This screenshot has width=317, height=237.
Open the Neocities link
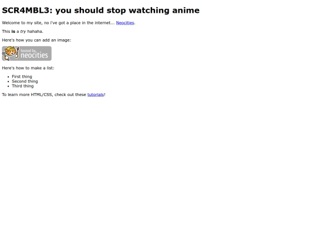tap(125, 23)
